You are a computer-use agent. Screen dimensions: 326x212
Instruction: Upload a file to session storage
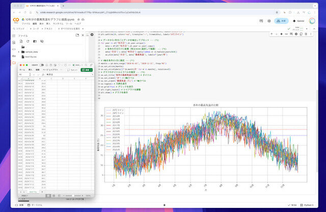click(21, 41)
